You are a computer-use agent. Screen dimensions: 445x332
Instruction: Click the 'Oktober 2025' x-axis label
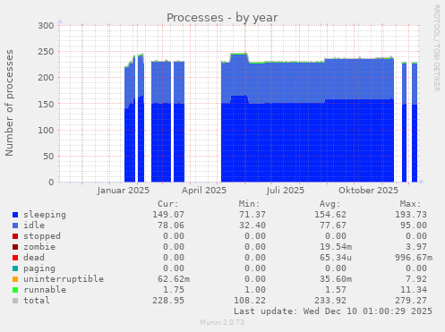click(368, 191)
